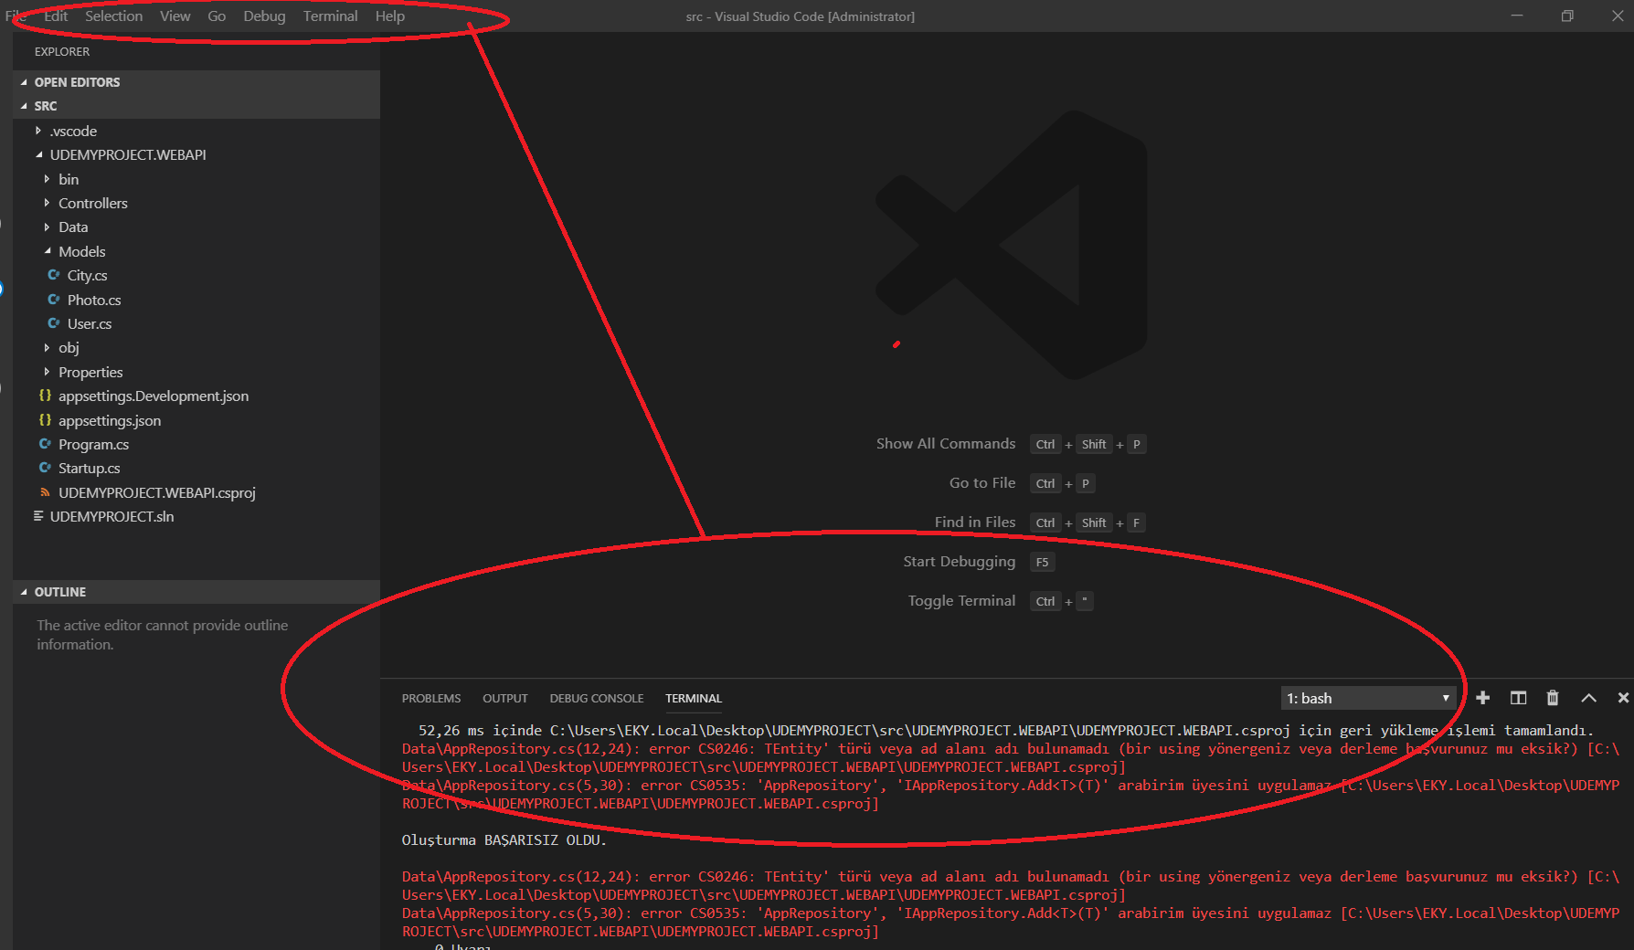This screenshot has width=1634, height=950.
Task: Split the terminal panel
Action: [1518, 698]
